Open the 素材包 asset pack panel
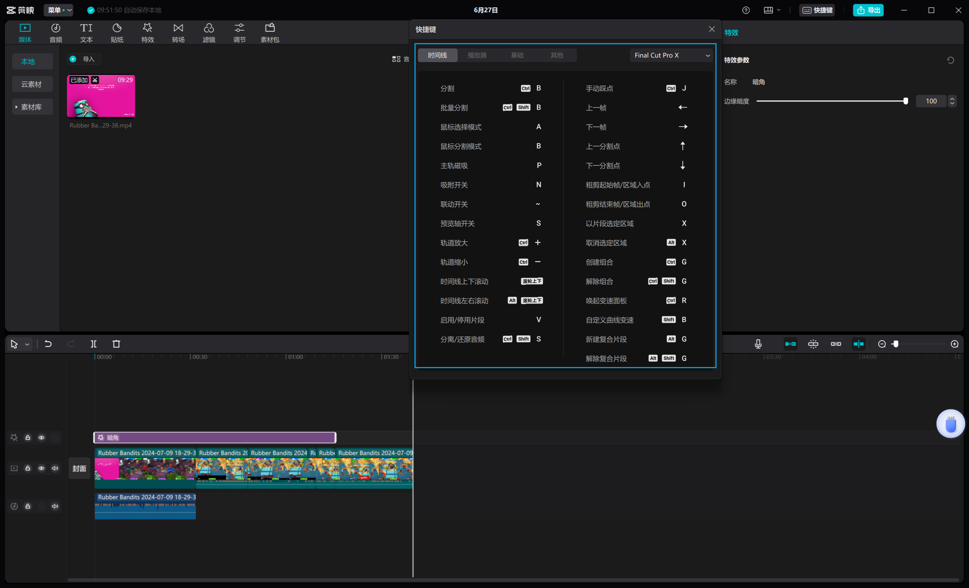 click(x=270, y=33)
